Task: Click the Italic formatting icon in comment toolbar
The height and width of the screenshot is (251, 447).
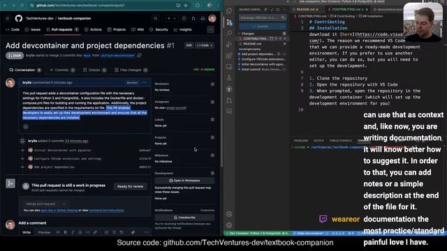Action: click(73, 232)
